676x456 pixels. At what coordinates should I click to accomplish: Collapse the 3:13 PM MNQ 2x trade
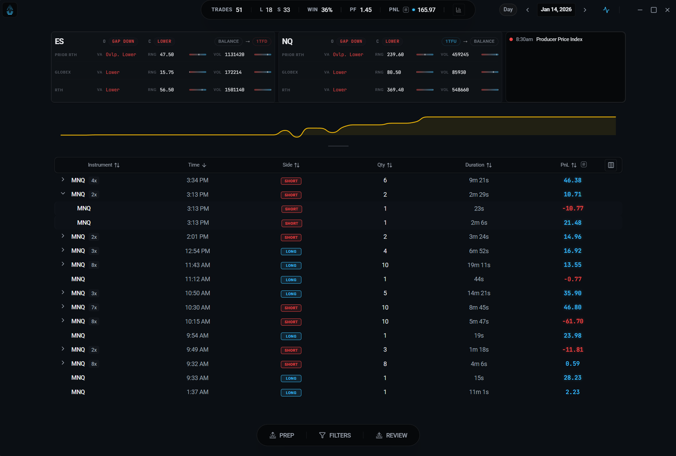click(x=63, y=194)
